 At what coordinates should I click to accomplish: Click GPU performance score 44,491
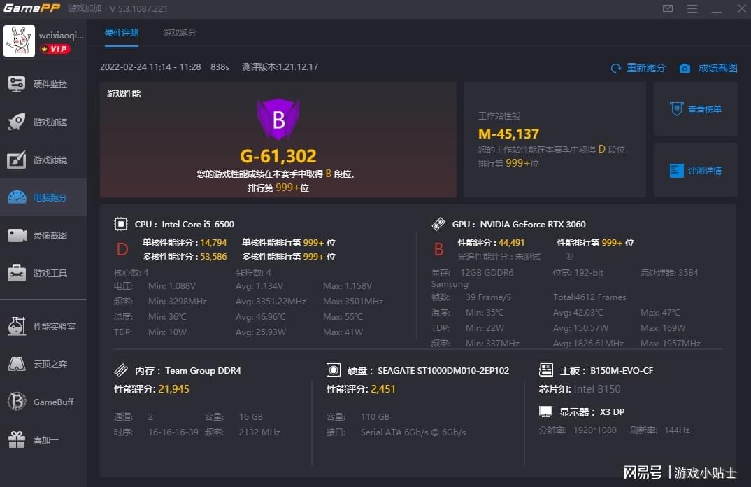click(x=512, y=243)
